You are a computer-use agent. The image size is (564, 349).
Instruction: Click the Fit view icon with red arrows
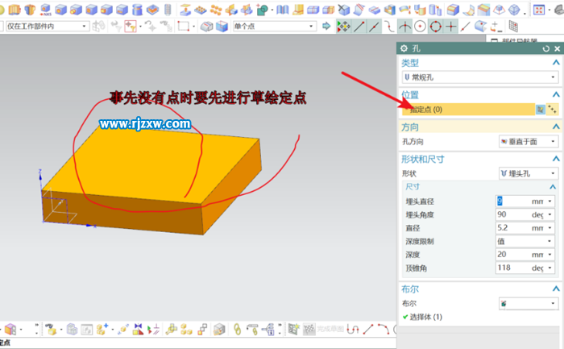point(539,10)
